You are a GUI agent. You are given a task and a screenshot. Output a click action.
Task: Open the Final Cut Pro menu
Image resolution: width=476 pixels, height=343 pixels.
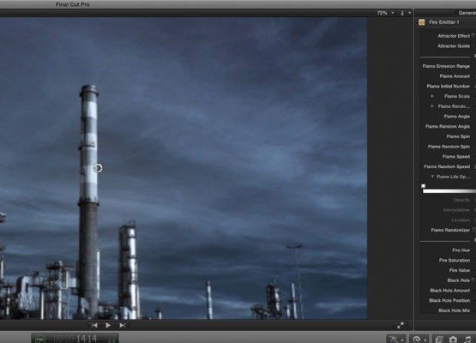(x=73, y=4)
